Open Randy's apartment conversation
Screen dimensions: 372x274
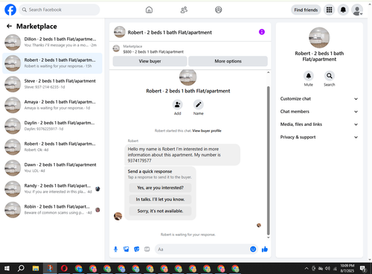(52, 189)
